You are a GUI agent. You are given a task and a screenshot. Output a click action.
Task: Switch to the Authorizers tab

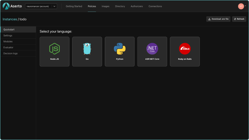[x=137, y=6]
